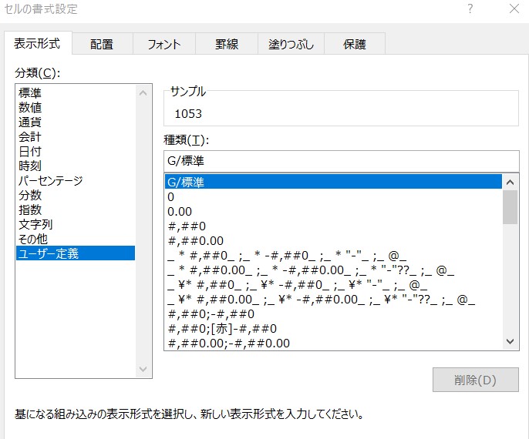529x439 pixels.
Task: Select 会計 category
Action: pyautogui.click(x=76, y=137)
